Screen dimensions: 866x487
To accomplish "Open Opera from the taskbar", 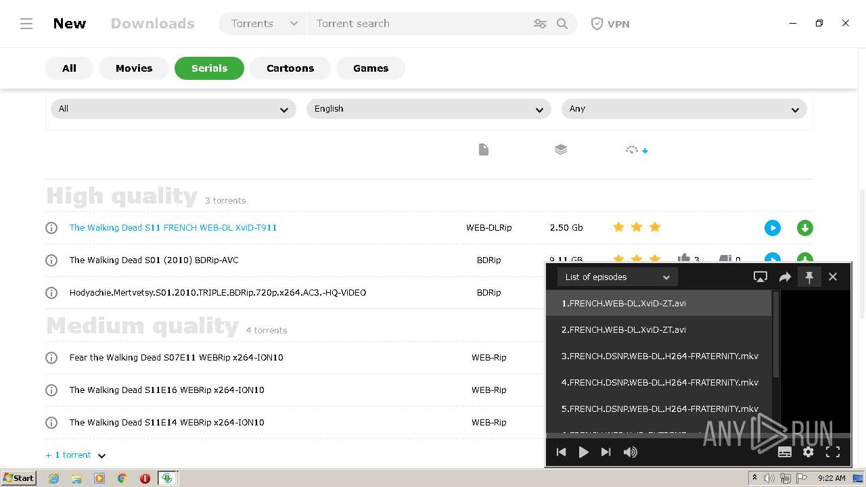I will point(145,478).
